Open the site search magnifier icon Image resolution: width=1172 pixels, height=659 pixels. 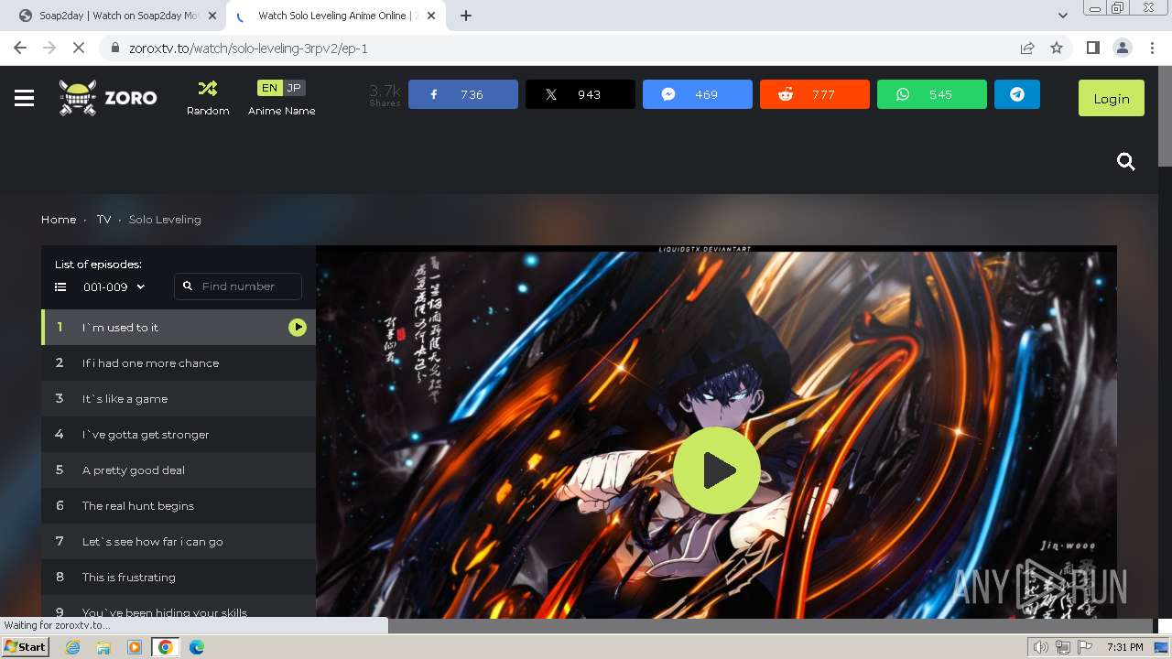(x=1126, y=162)
